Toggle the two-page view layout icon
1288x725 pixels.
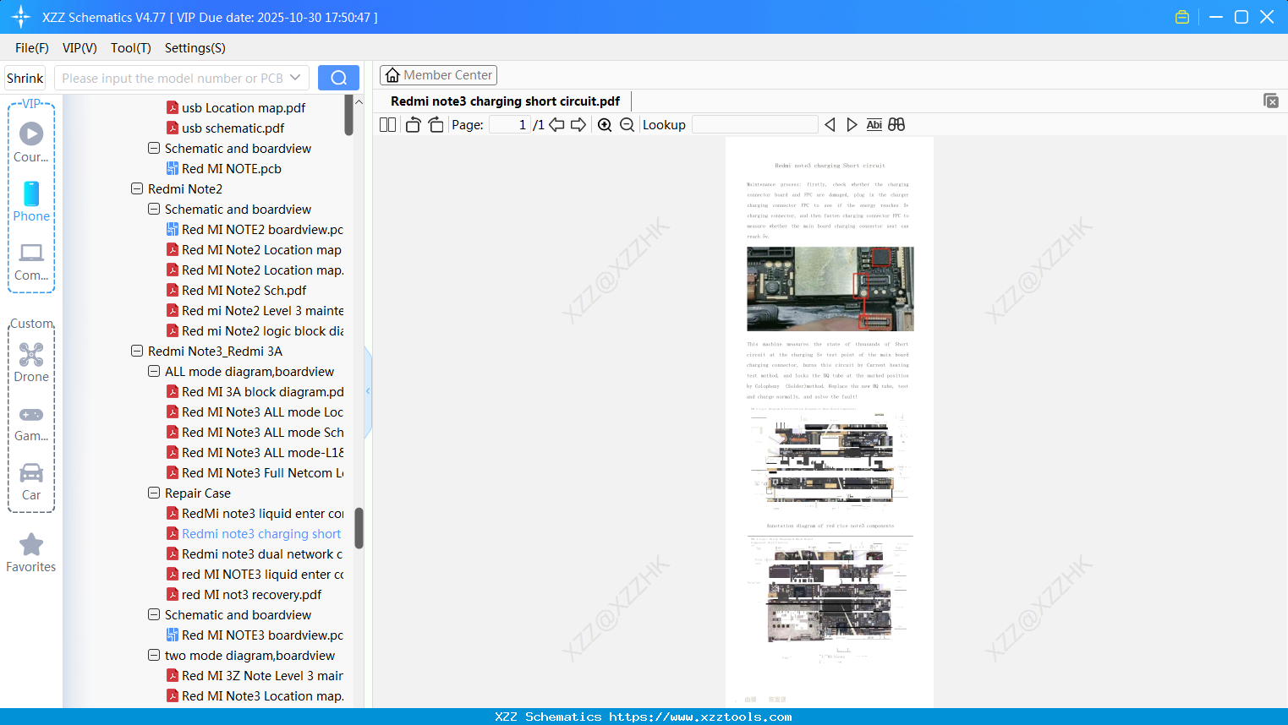point(387,125)
